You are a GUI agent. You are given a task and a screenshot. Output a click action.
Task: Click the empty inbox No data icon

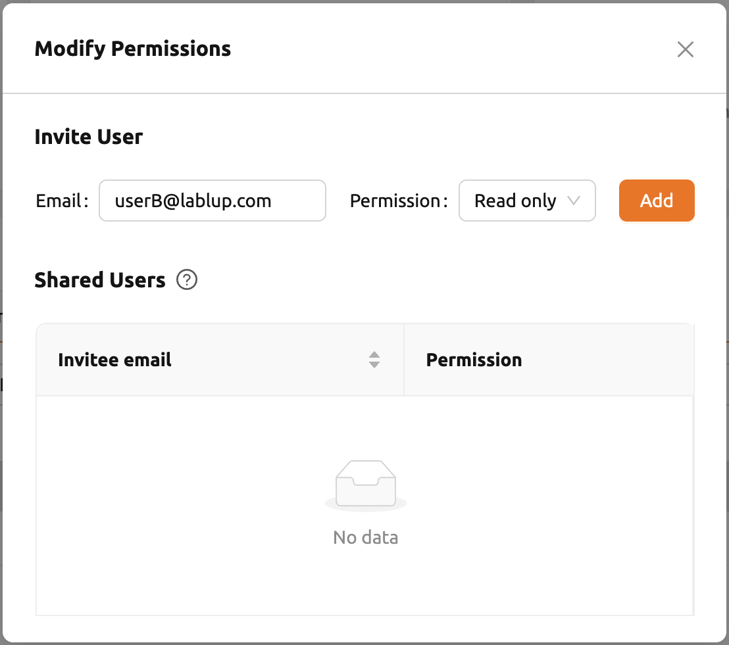(366, 486)
